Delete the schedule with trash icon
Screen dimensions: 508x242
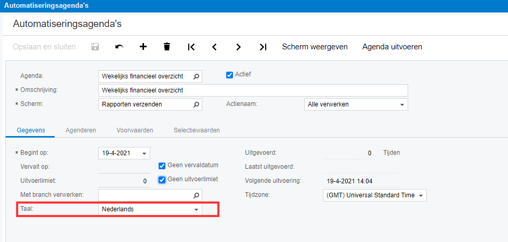point(167,47)
